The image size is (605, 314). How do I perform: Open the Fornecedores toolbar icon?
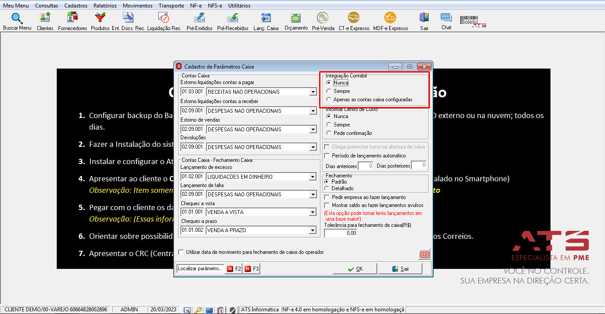72,21
